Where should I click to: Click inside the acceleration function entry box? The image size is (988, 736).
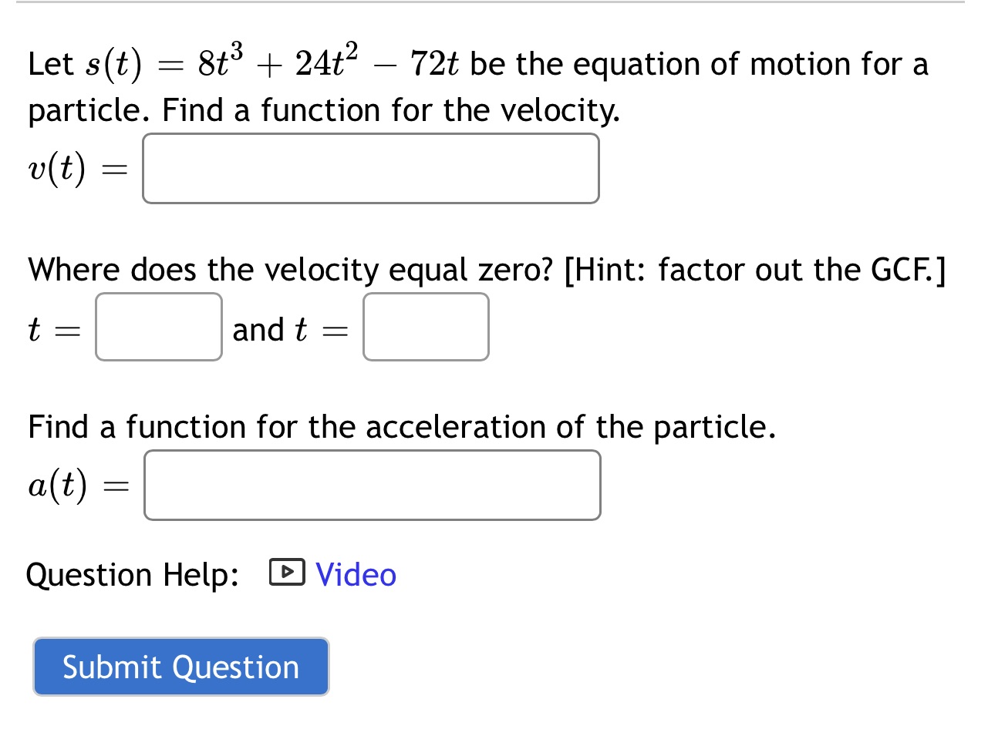[372, 485]
